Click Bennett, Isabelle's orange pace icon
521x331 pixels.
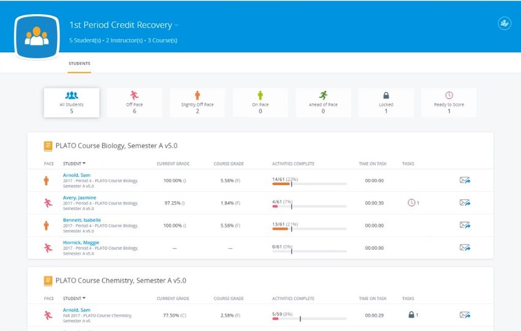tap(46, 226)
